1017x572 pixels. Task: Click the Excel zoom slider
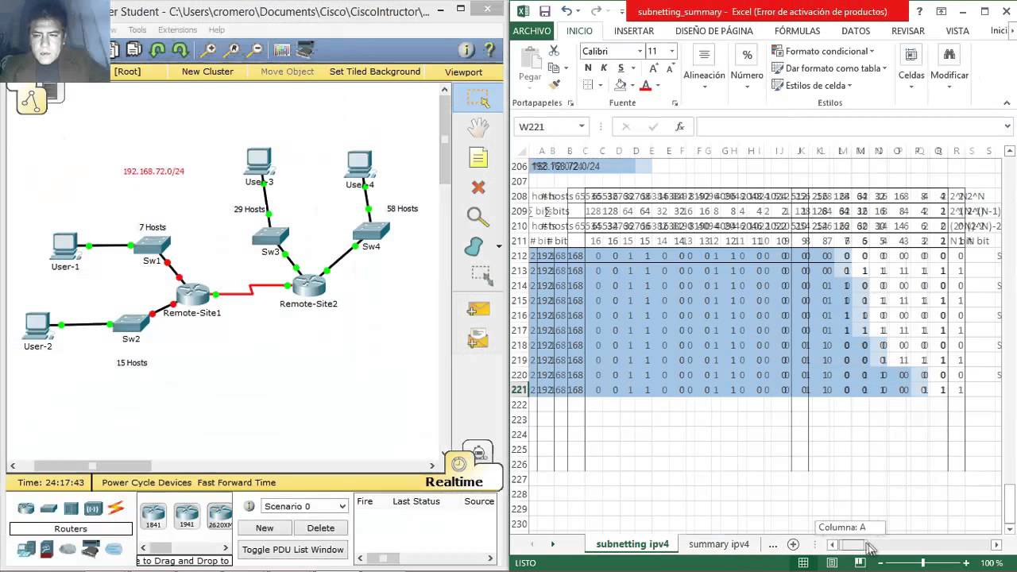[922, 562]
